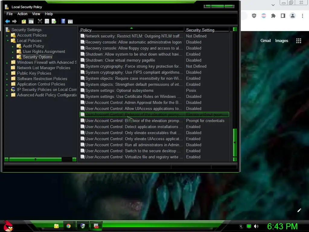Screen dimensions: 309x232
Task: Click the Security Settings root icon
Action: pos(8,30)
